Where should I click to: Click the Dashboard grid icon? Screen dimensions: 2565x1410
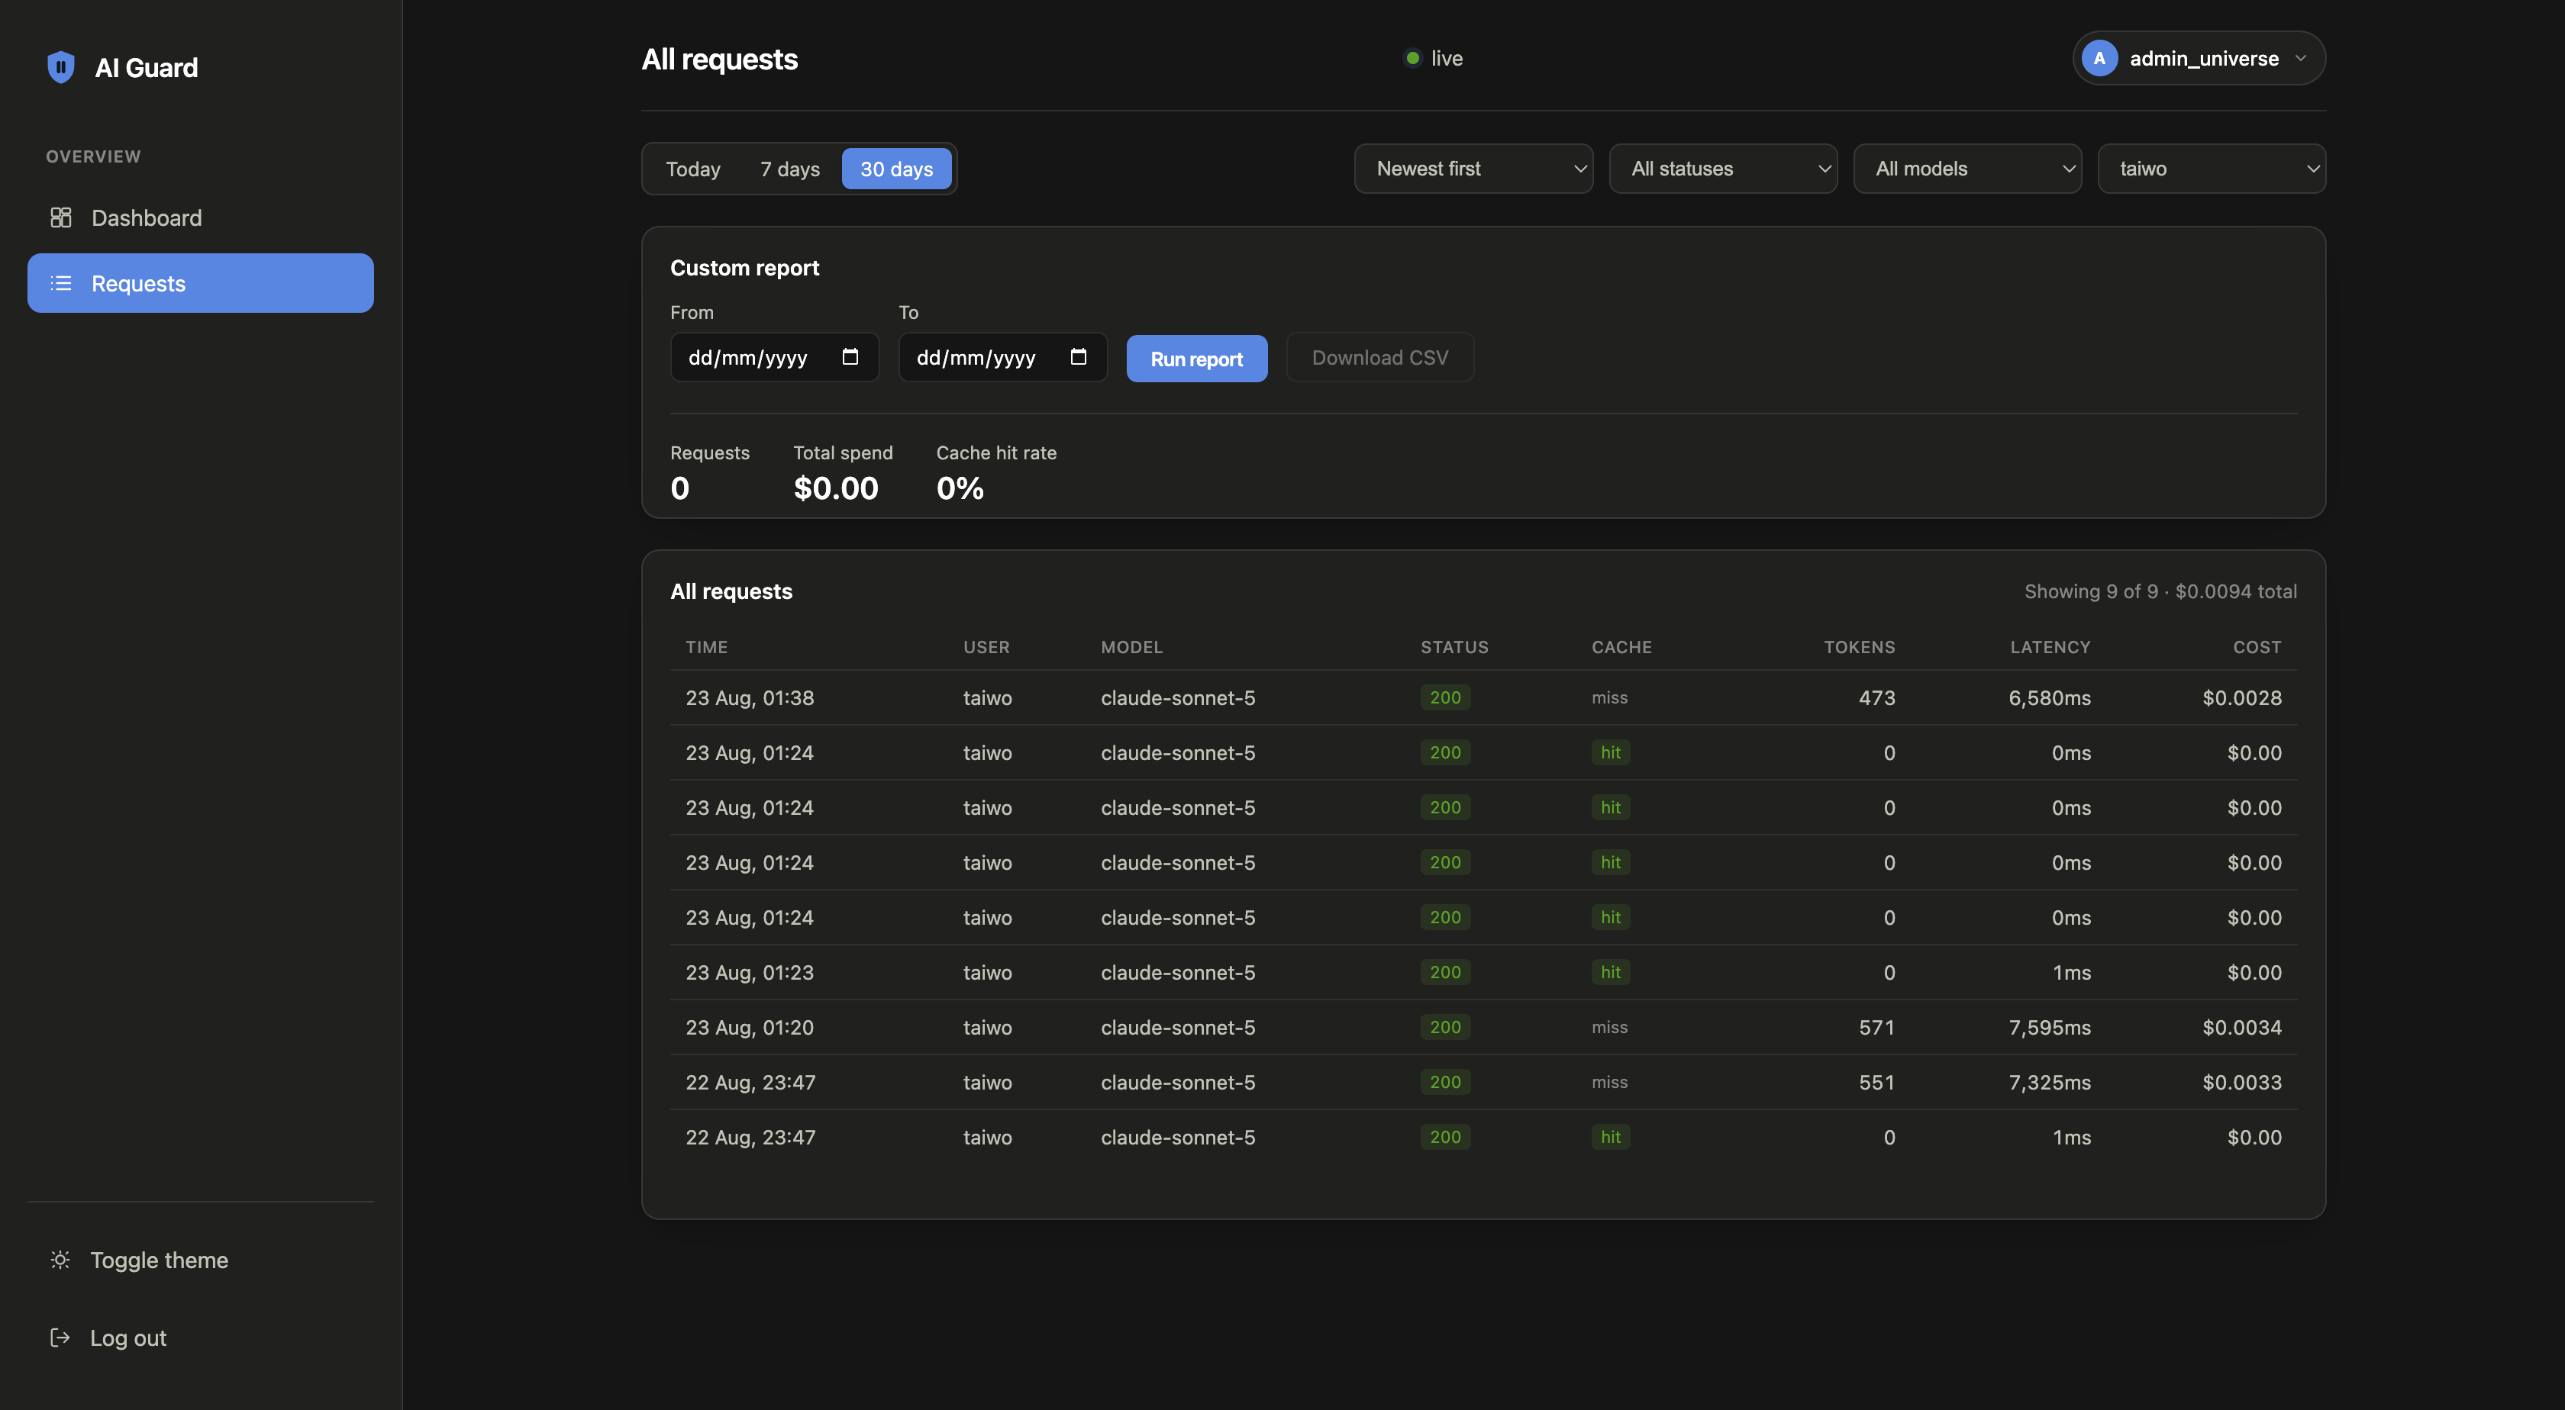click(61, 217)
